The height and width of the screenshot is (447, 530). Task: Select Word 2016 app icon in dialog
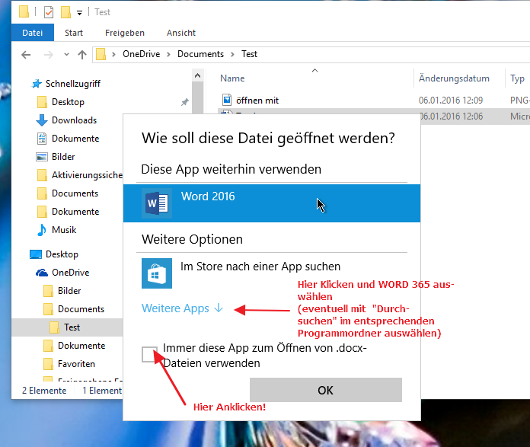pyautogui.click(x=157, y=203)
